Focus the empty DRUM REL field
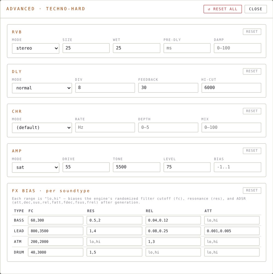Viewport: 273px width, 274px height. point(173,252)
